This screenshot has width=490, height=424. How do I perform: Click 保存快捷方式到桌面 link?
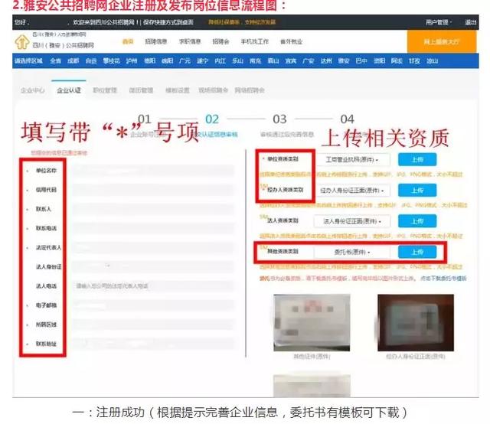click(x=168, y=22)
